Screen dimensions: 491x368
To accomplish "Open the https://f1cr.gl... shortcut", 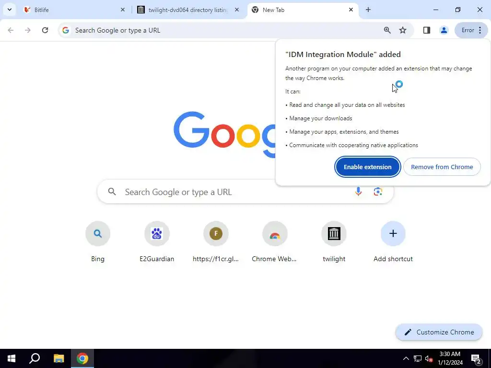I will [x=216, y=241].
